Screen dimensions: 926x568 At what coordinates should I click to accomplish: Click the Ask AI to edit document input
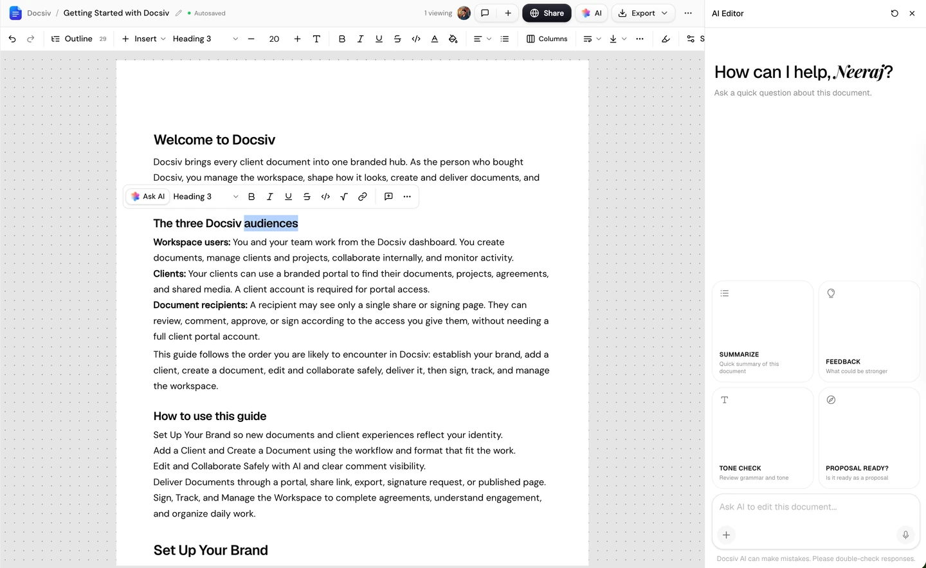point(815,507)
